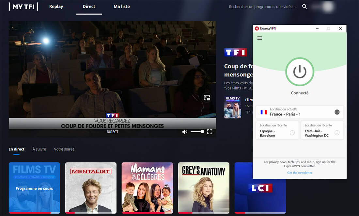Click the live video player
359x216 pixels.
(112, 79)
